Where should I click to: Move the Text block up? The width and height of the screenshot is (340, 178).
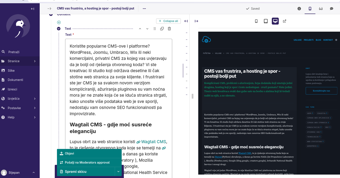click(x=140, y=29)
